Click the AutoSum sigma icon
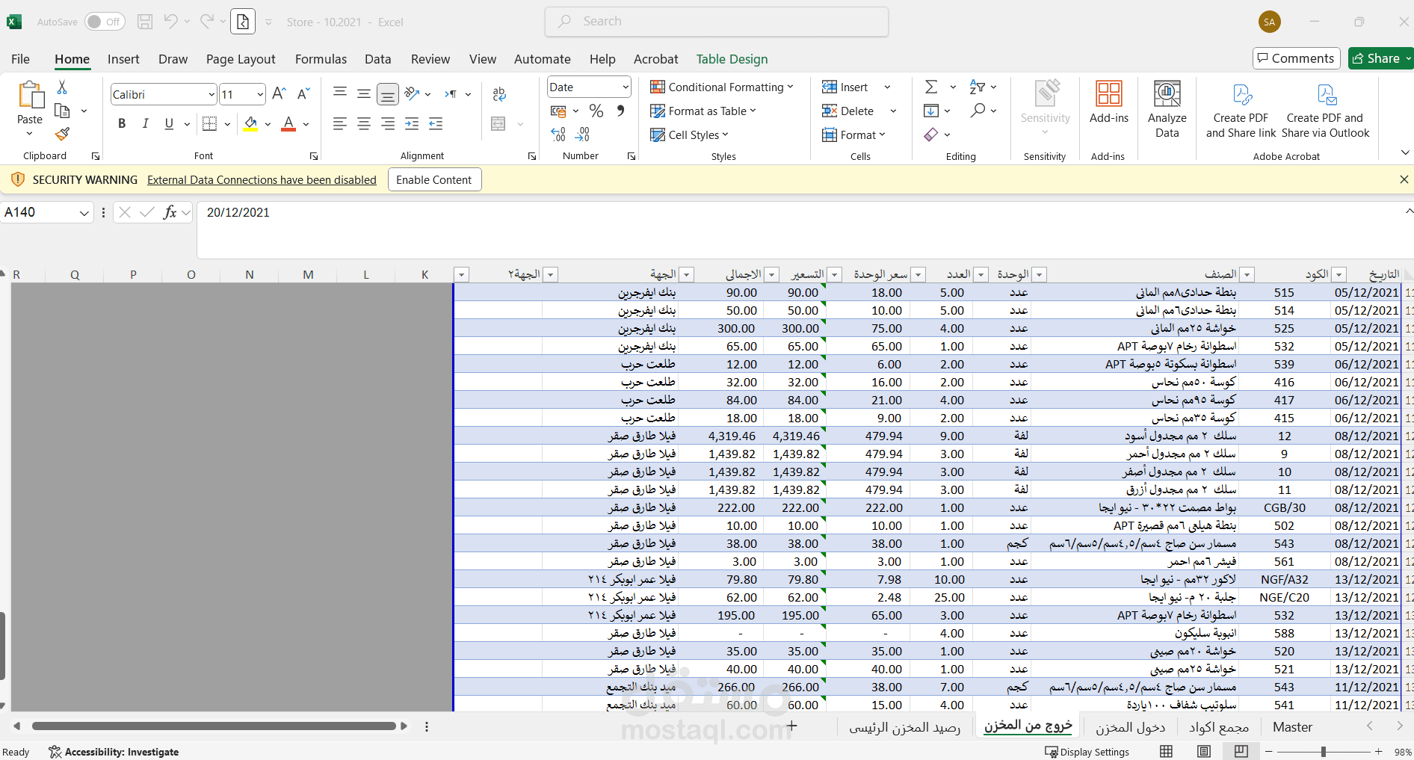Screen dimensions: 1414x760 [931, 87]
